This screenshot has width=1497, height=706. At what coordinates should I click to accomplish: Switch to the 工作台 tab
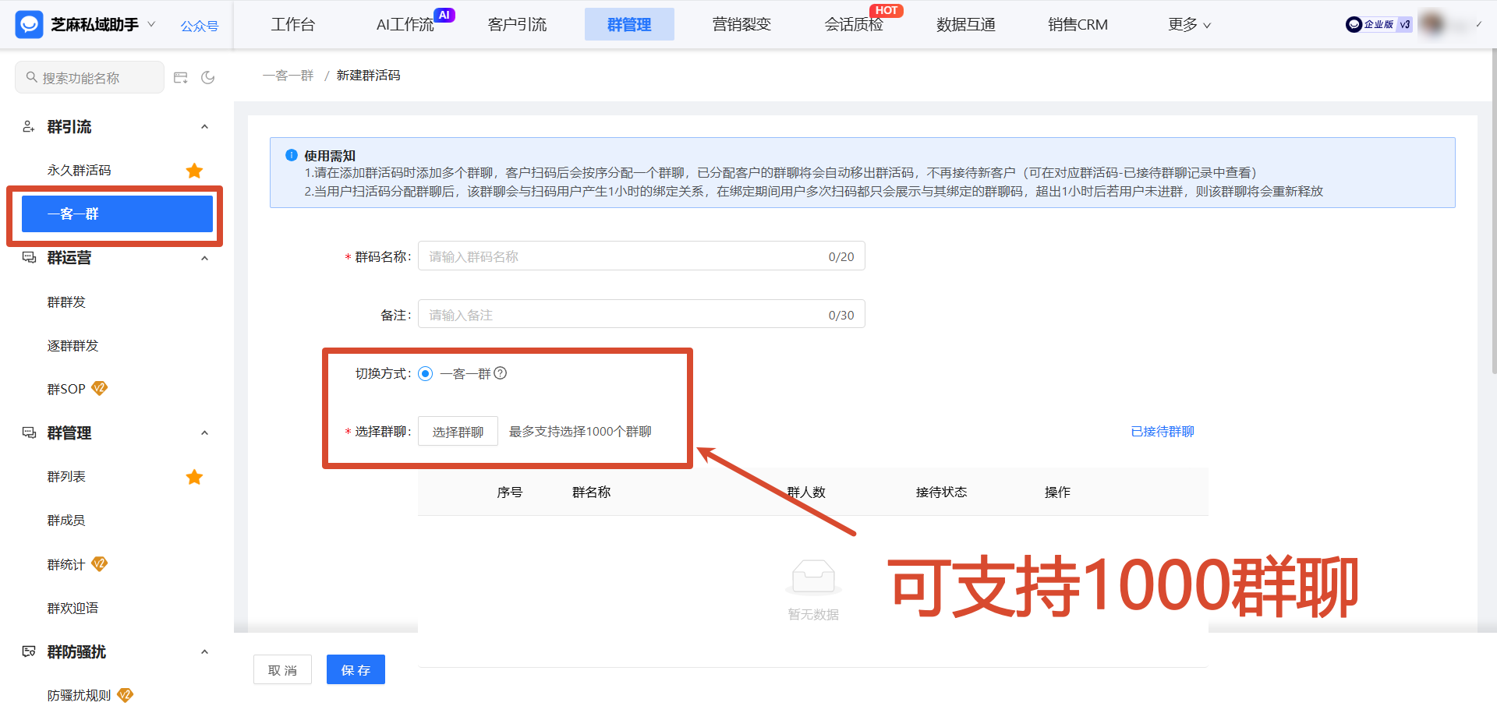pyautogui.click(x=293, y=24)
